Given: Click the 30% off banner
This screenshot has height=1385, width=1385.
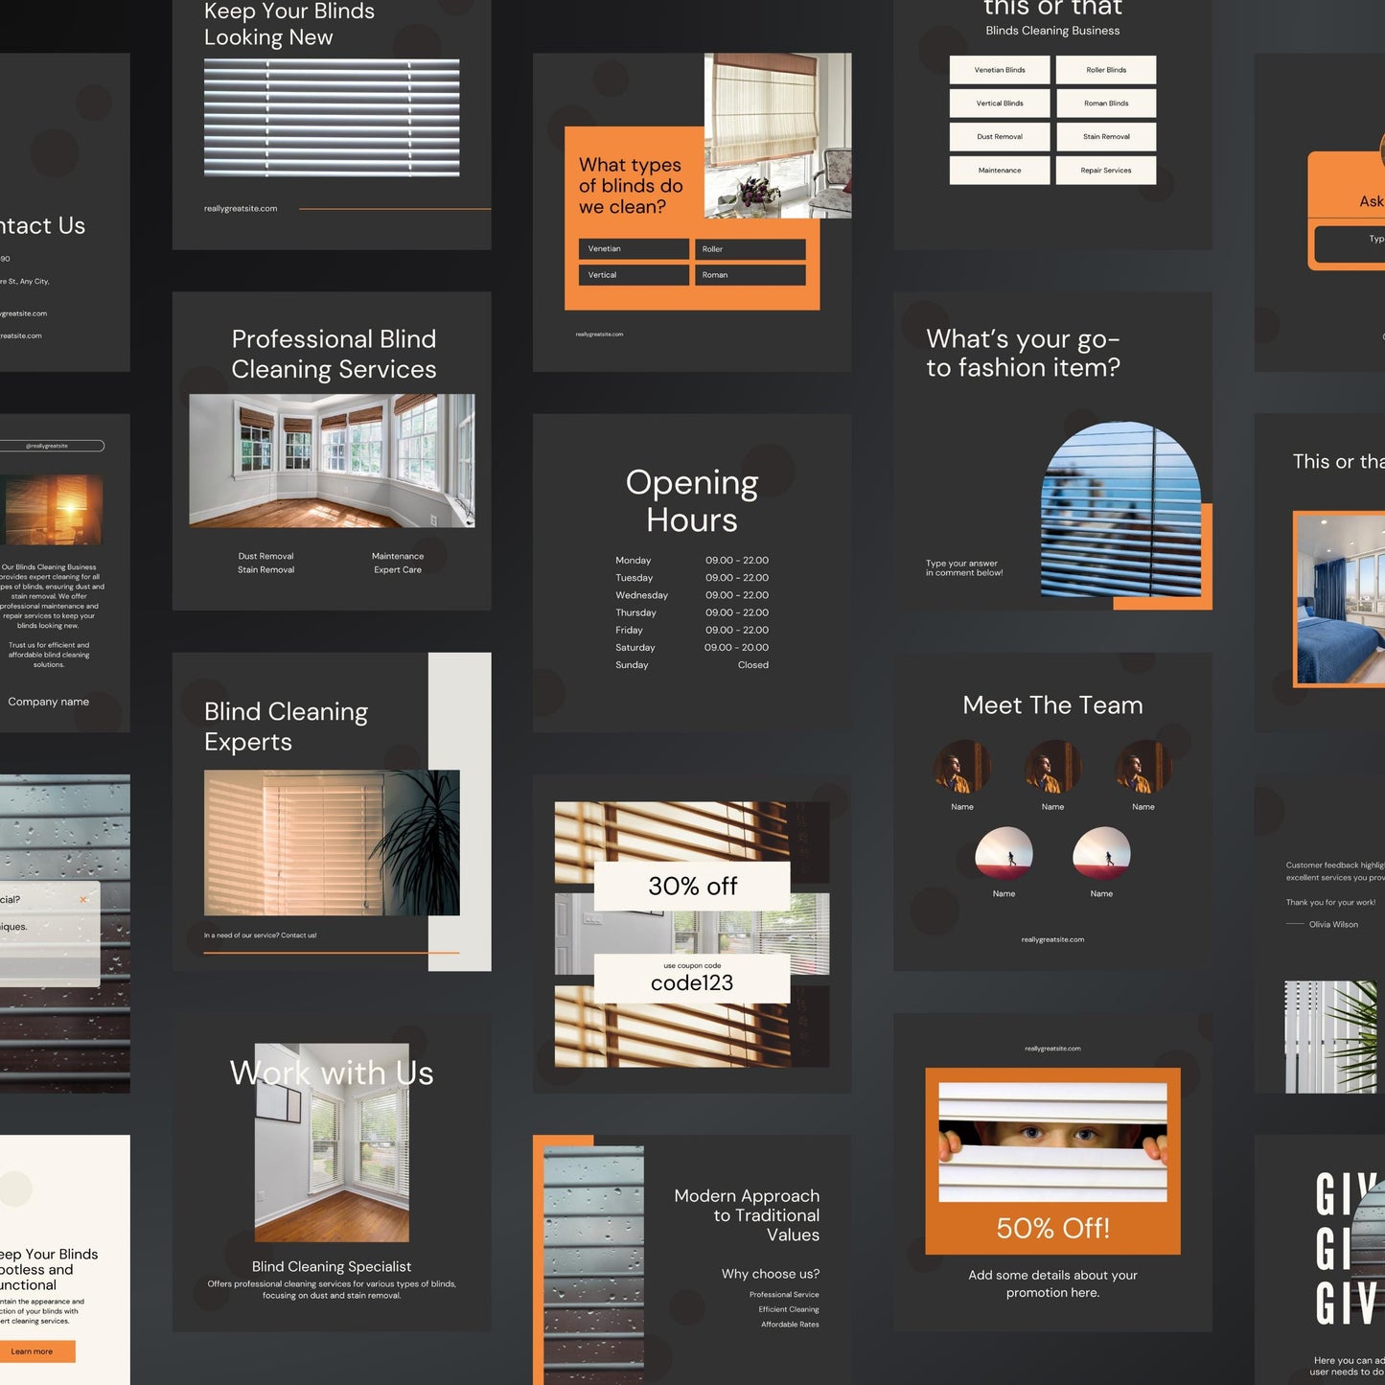Looking at the screenshot, I should tap(692, 885).
